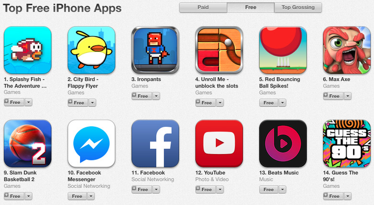Open the 11. Facebook title link
Screen dimensions: 374x205
coord(148,172)
